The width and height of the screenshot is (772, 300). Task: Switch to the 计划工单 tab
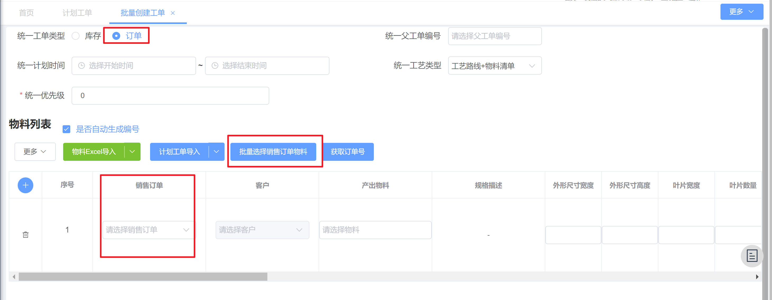coord(77,13)
